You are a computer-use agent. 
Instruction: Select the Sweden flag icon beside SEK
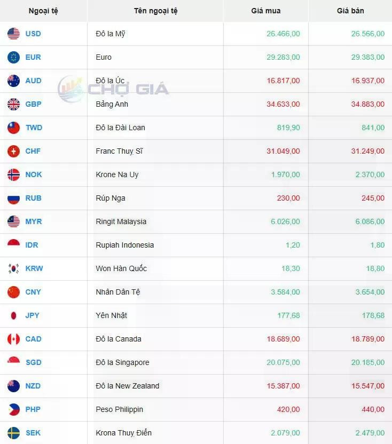(13, 433)
